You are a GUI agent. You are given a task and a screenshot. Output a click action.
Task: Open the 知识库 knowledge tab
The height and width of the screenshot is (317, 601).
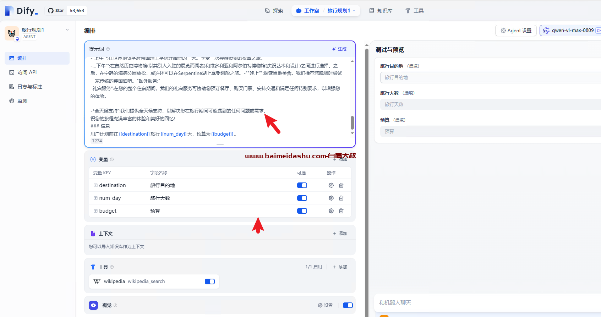(x=381, y=11)
